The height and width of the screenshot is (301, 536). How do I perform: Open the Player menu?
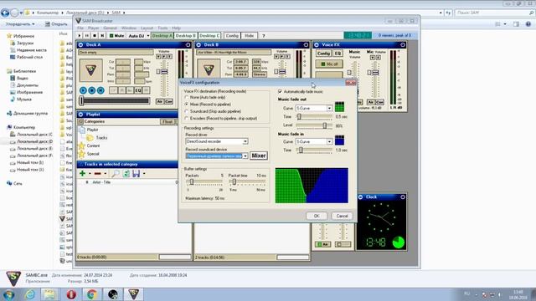click(93, 28)
